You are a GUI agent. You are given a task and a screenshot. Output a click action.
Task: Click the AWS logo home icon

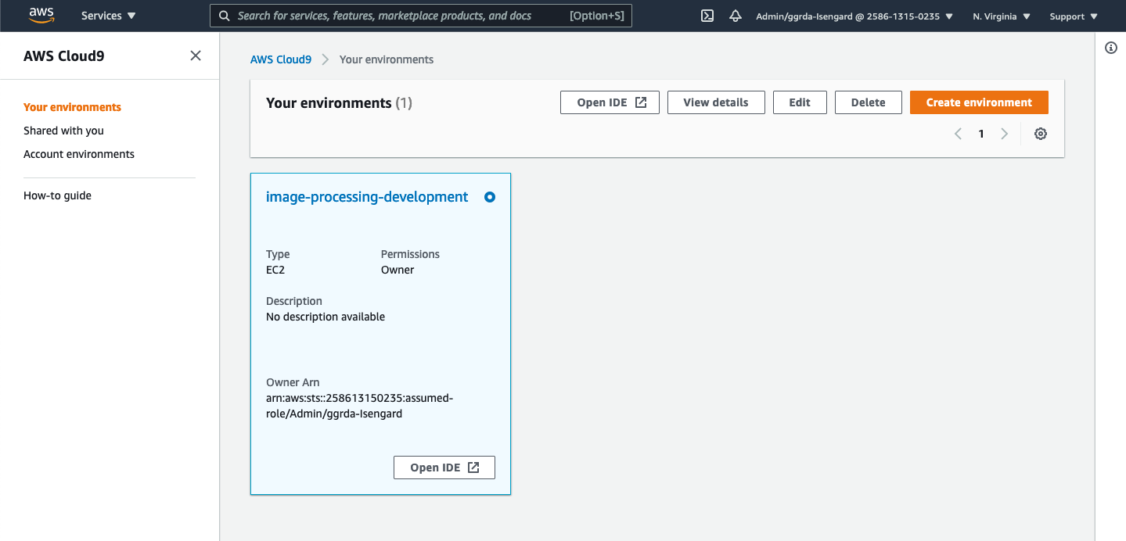click(41, 15)
